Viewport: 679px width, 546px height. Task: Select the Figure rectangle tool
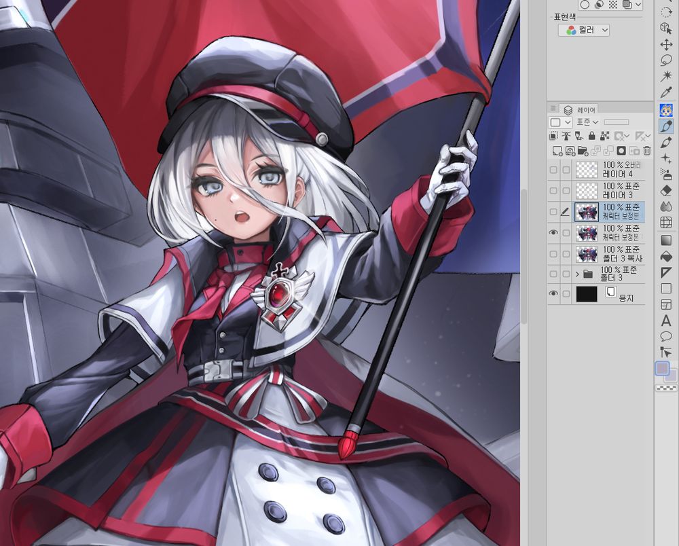[x=666, y=289]
